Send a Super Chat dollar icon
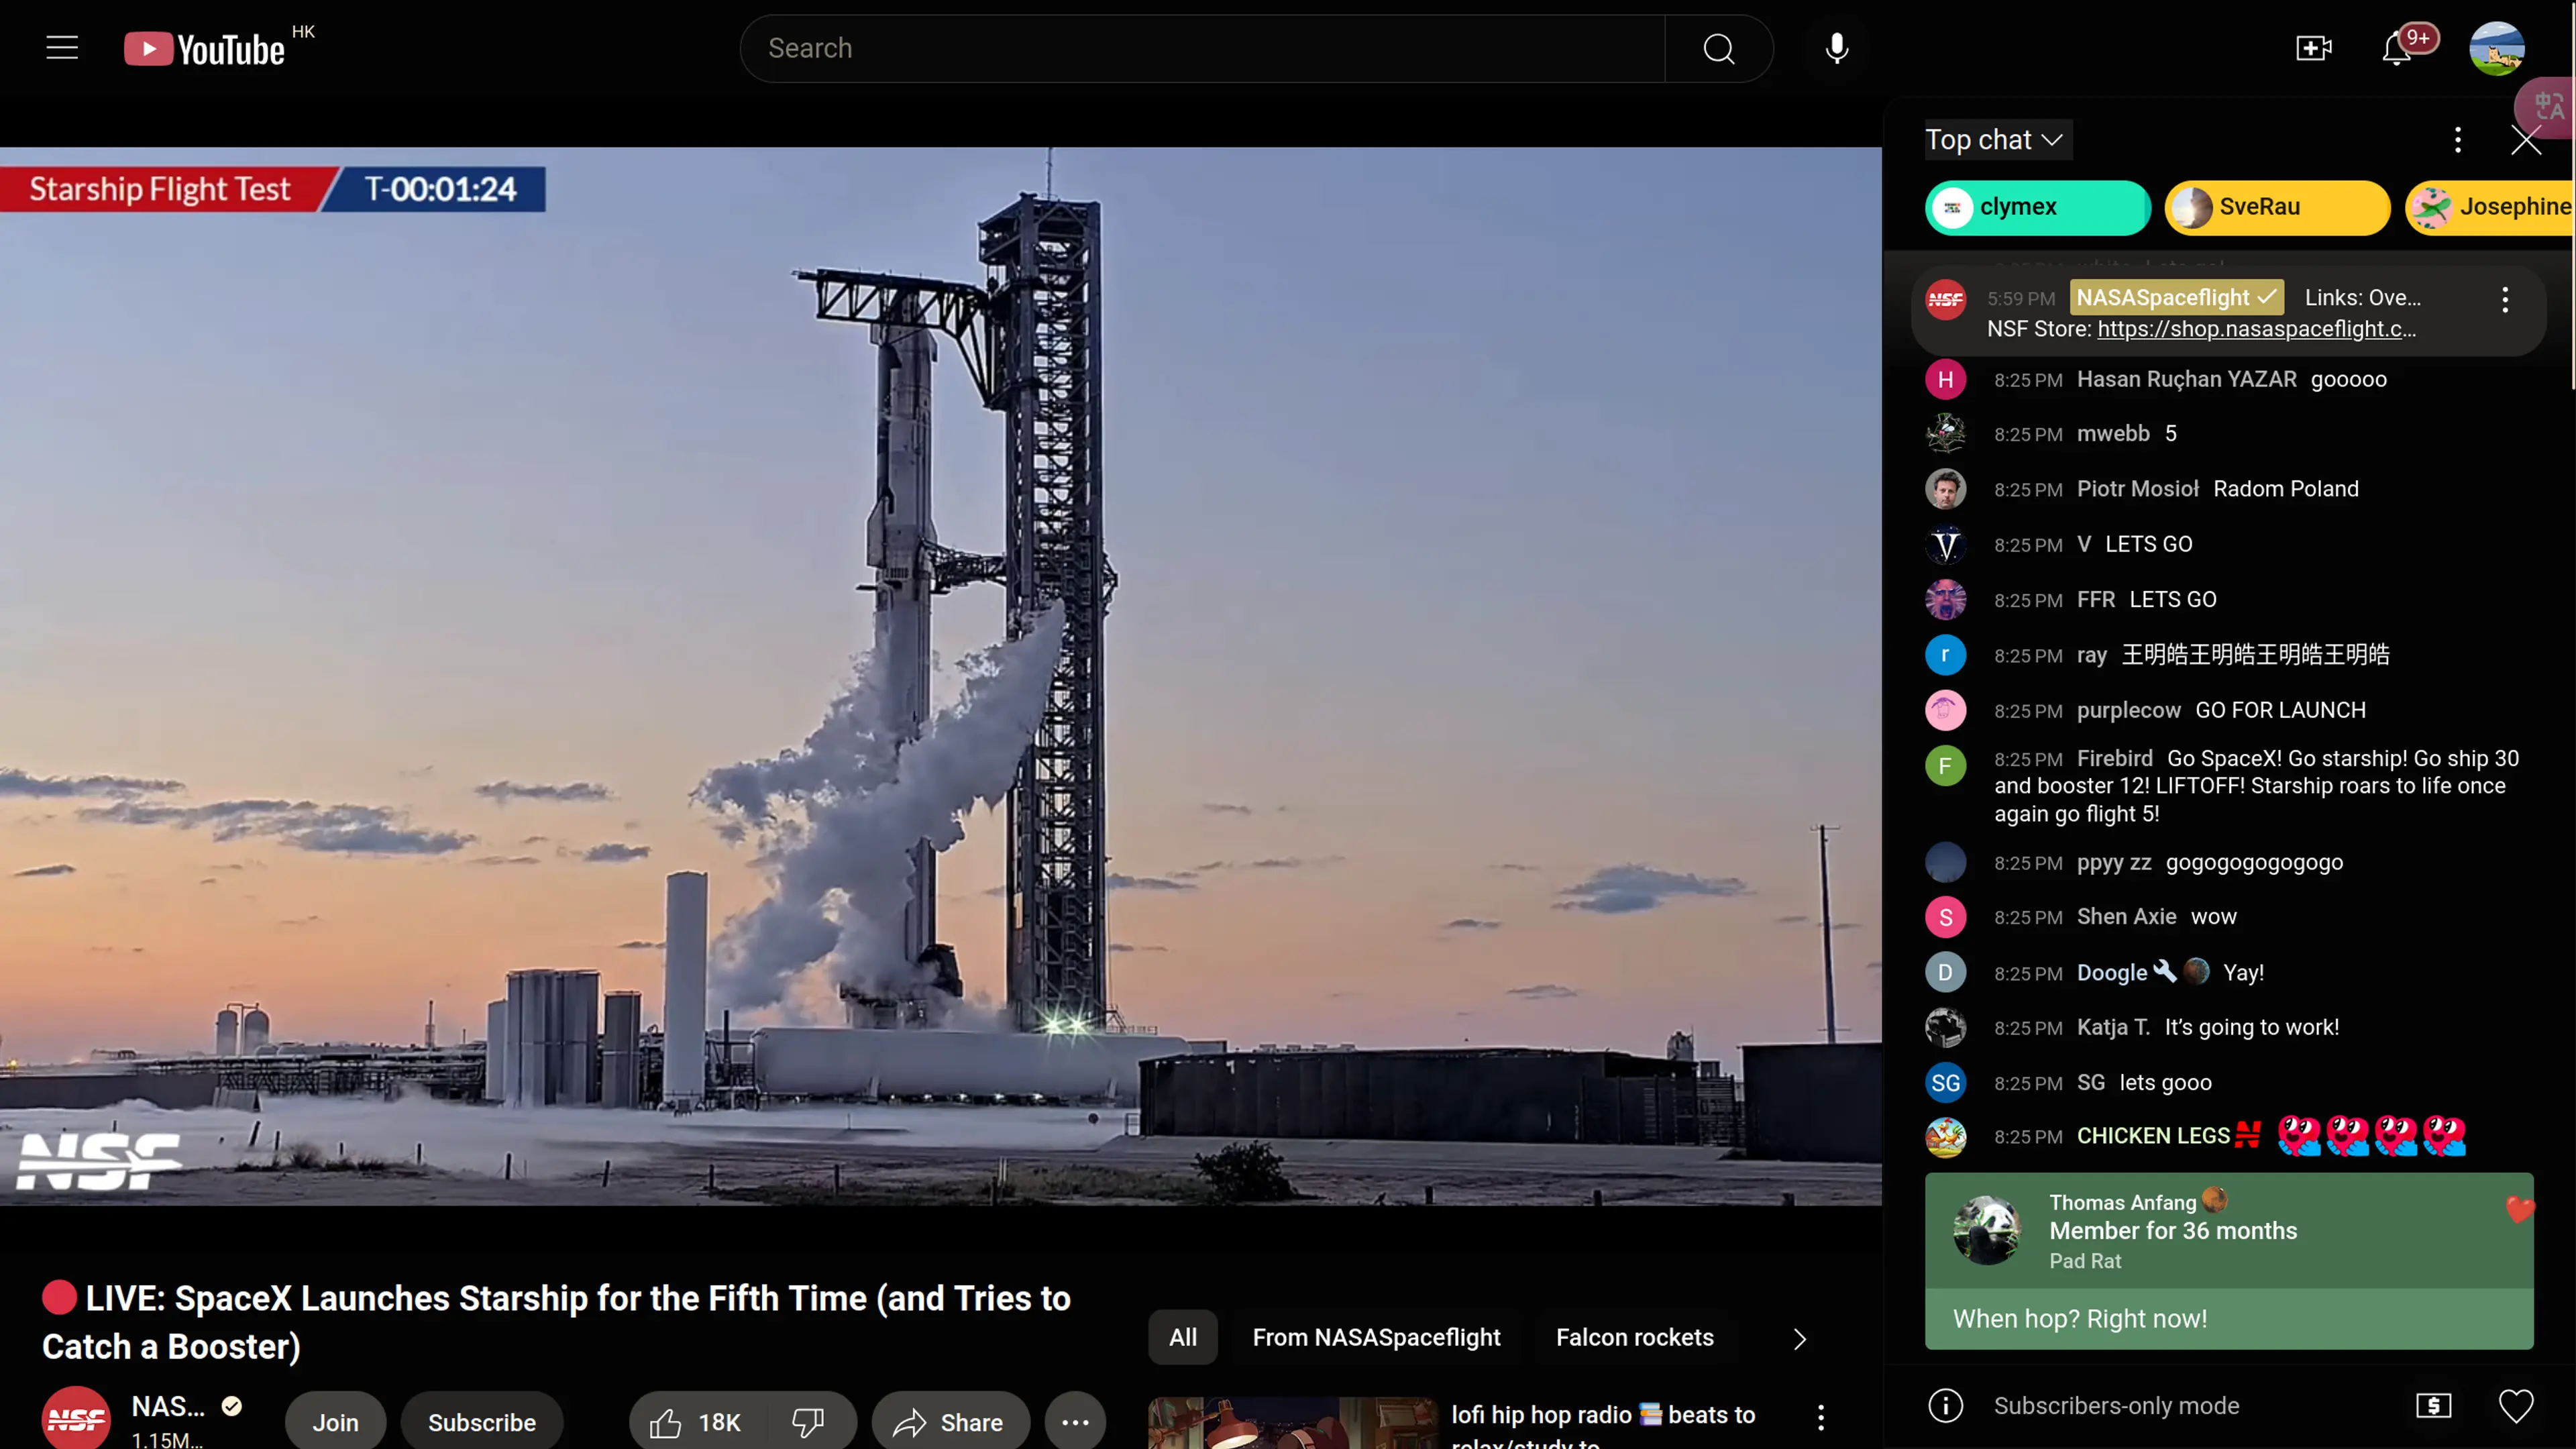Viewport: 2576px width, 1449px height. pyautogui.click(x=2433, y=1405)
